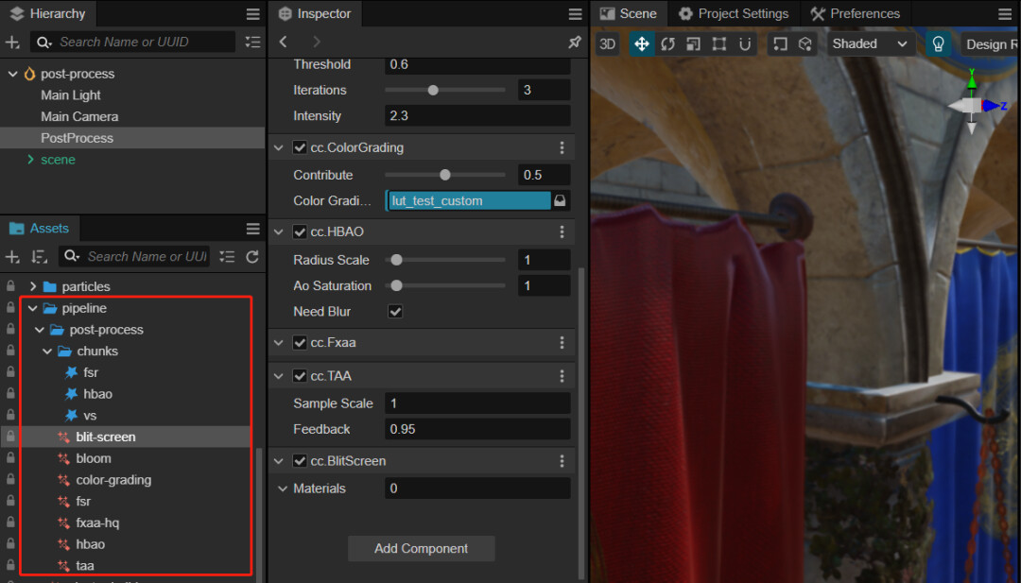Screen dimensions: 1021x583
Task: Expand the particles folder
Action: point(33,286)
